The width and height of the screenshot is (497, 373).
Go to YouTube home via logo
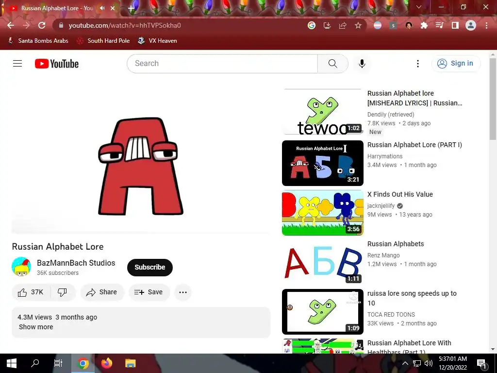pos(57,64)
